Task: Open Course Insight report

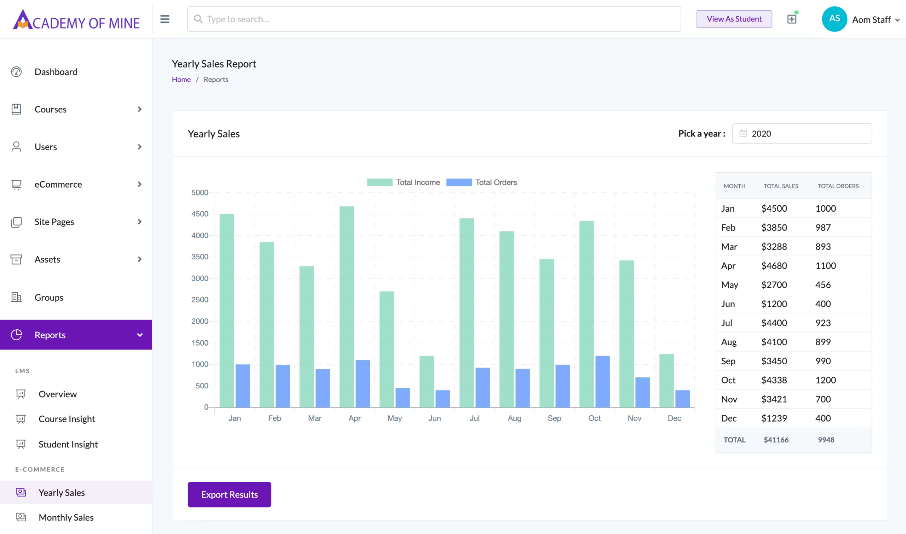Action: click(x=67, y=419)
